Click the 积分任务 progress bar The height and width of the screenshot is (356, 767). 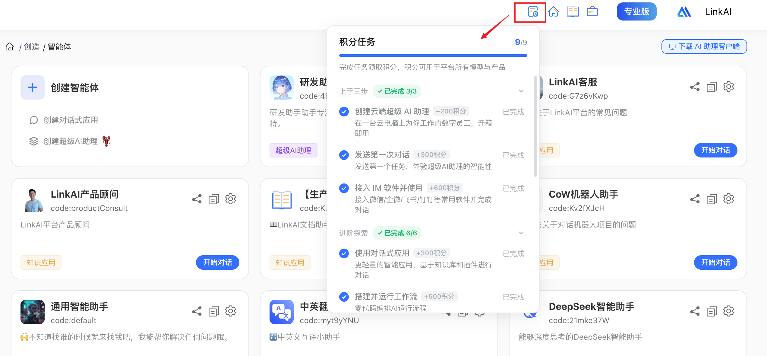(x=433, y=56)
